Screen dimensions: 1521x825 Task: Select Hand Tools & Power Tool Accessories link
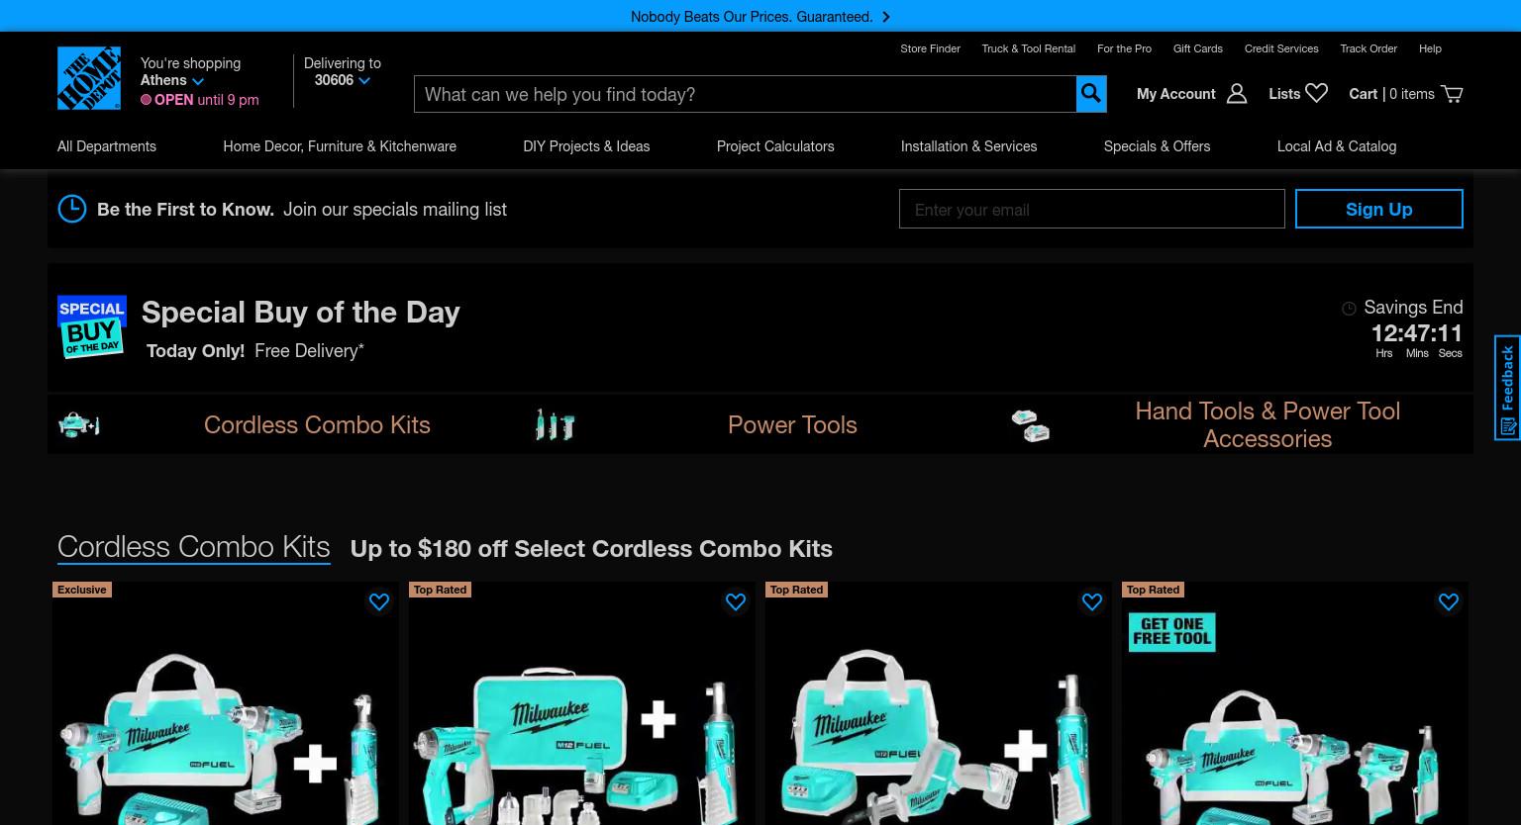[1267, 424]
